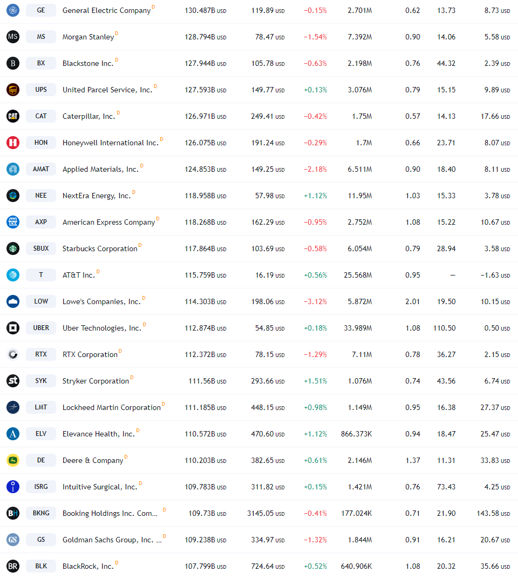Open American Express Company link
The image size is (518, 578).
108,222
